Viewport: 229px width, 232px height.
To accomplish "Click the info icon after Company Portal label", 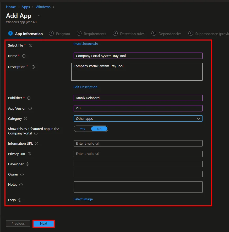I will point(36,133).
